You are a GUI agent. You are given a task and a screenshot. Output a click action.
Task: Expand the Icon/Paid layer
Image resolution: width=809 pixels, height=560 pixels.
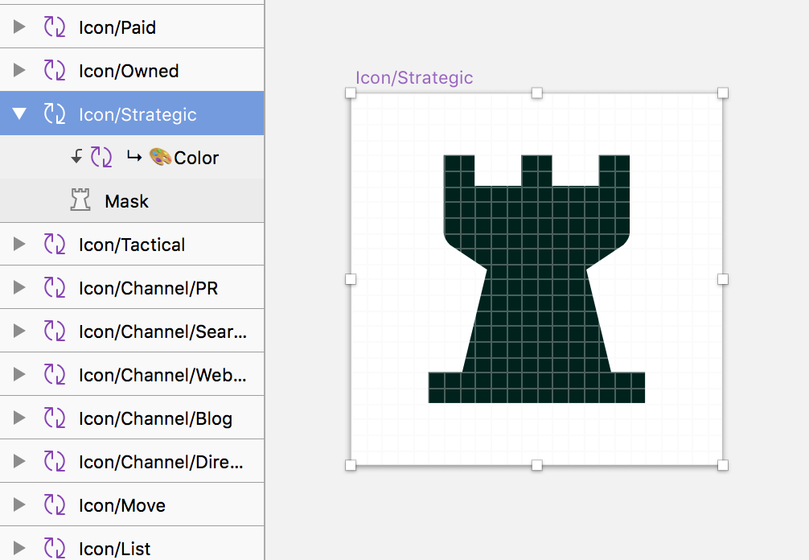tap(19, 27)
